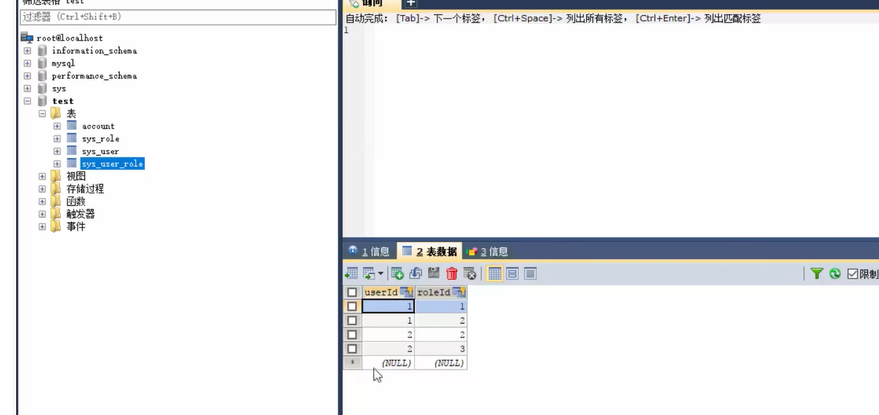Delete the selected record using the trash icon
Screen dimensions: 879x415
[452, 275]
